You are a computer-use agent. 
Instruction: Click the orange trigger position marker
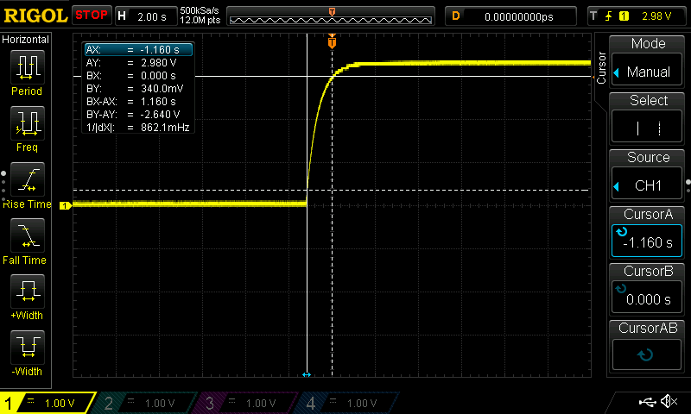pos(332,41)
